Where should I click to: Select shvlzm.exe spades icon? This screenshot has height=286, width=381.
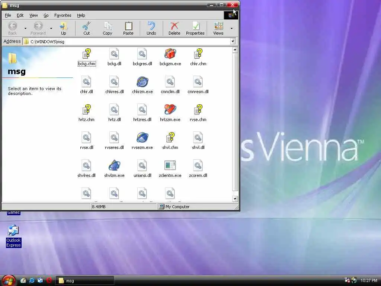click(114, 166)
